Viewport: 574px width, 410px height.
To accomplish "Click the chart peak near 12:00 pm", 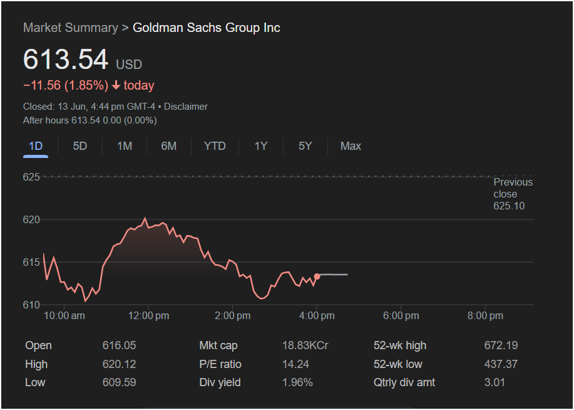I will click(x=145, y=219).
